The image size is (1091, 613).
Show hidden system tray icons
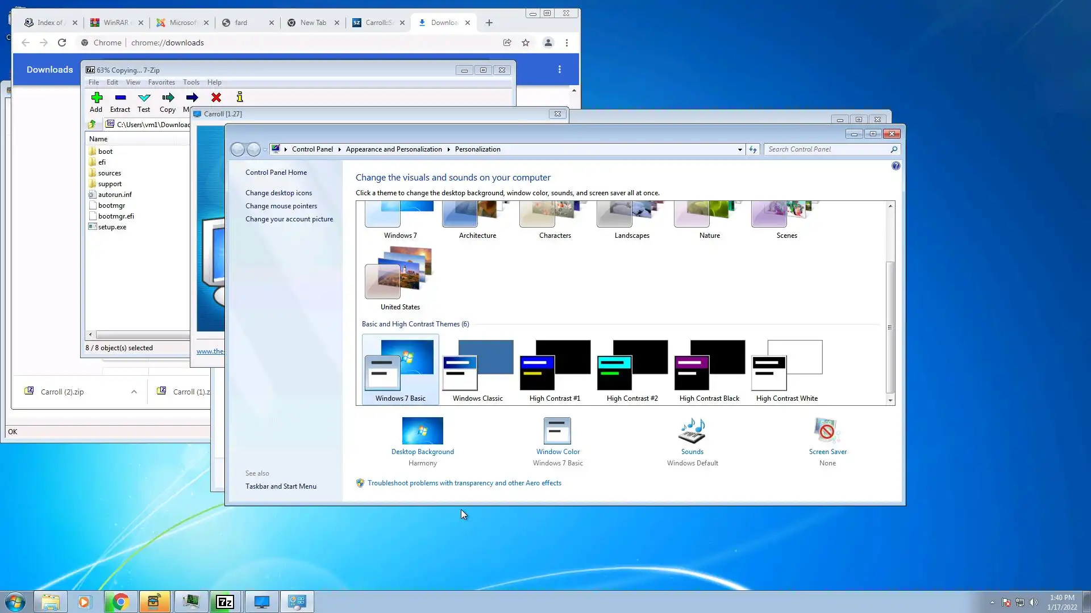click(x=992, y=602)
